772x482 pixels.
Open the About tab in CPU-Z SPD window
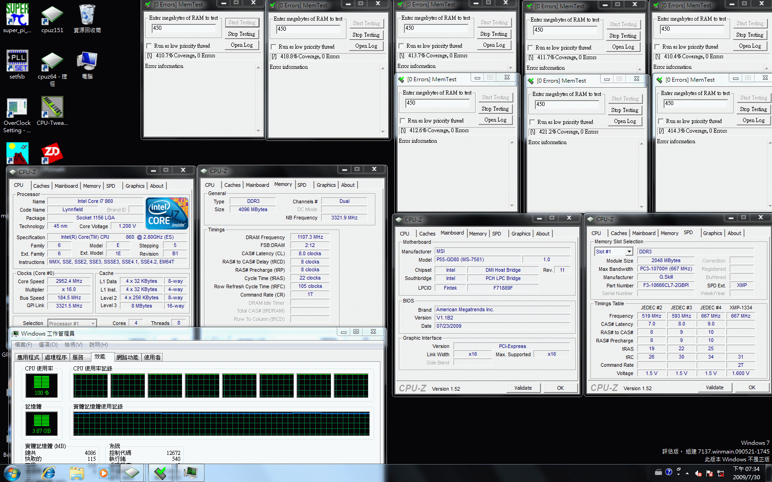734,233
